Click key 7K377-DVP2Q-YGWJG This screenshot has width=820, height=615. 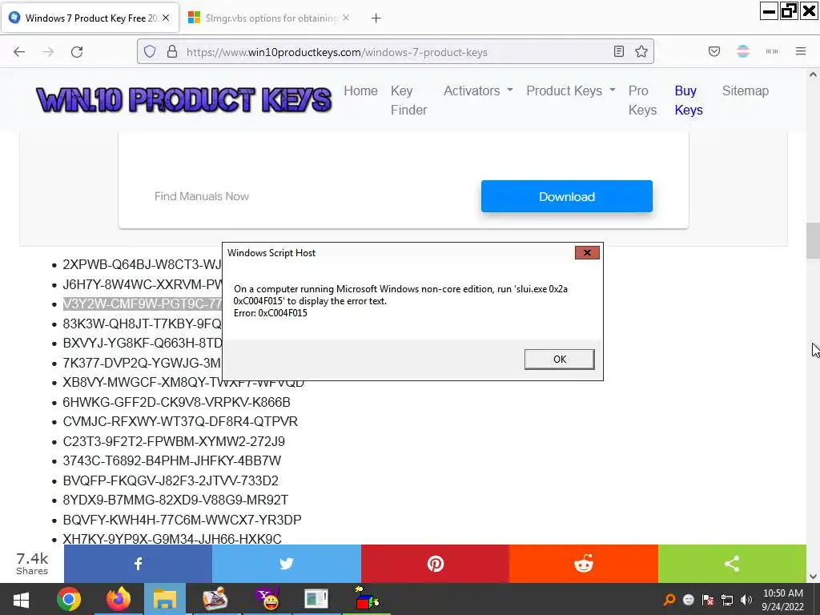[143, 363]
